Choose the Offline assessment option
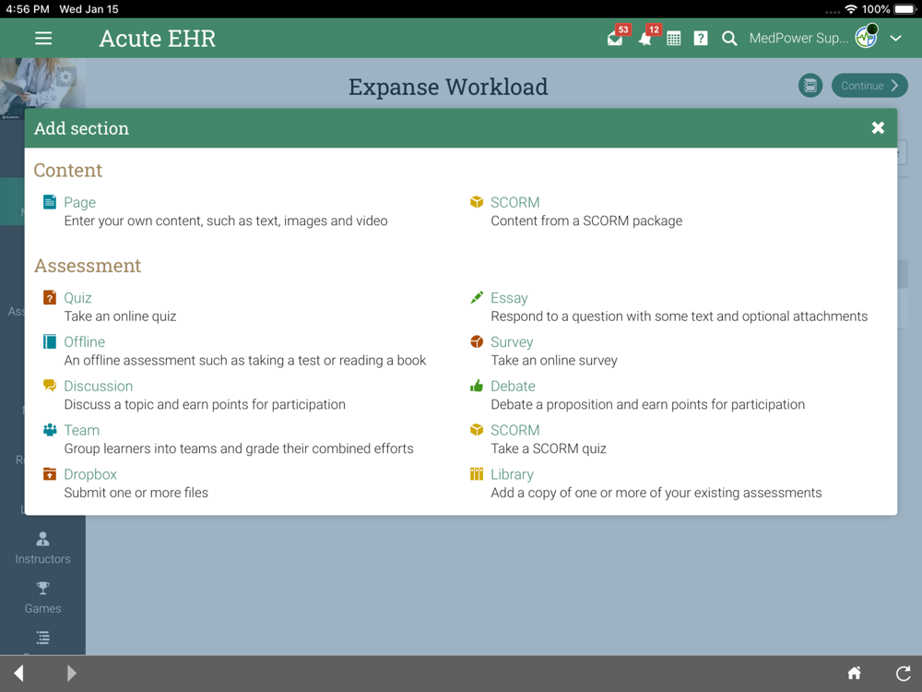The image size is (922, 692). (x=84, y=342)
